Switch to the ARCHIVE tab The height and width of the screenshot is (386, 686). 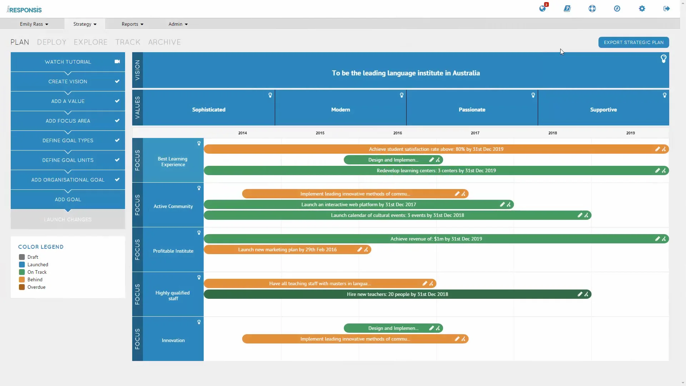(x=165, y=42)
